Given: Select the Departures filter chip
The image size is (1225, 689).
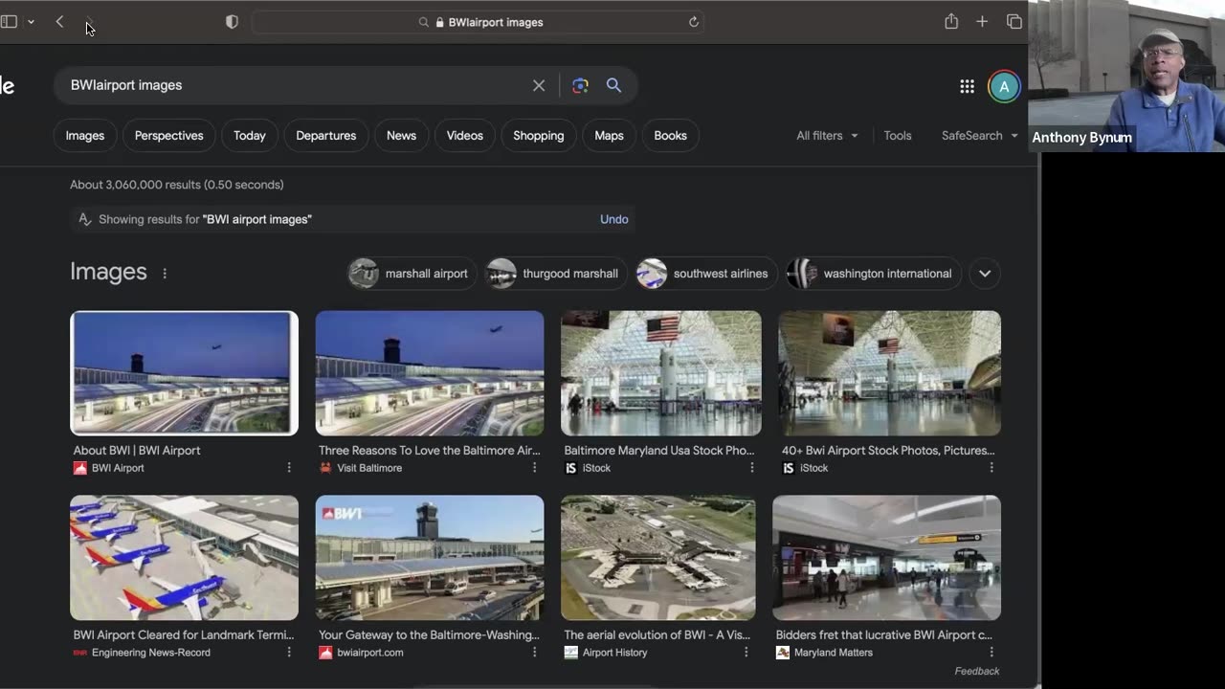Looking at the screenshot, I should (x=326, y=136).
